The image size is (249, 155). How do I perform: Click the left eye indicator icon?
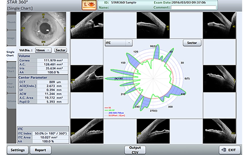click(x=89, y=5)
